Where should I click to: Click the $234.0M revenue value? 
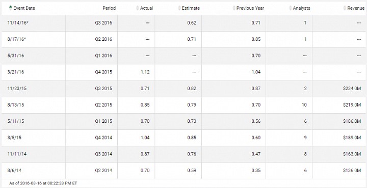click(352, 88)
